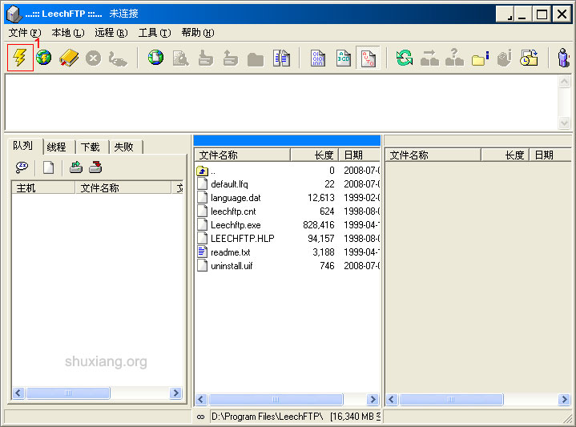The width and height of the screenshot is (576, 427).
Task: Click queue panel 文件名称 column header
Action: pyautogui.click(x=123, y=187)
